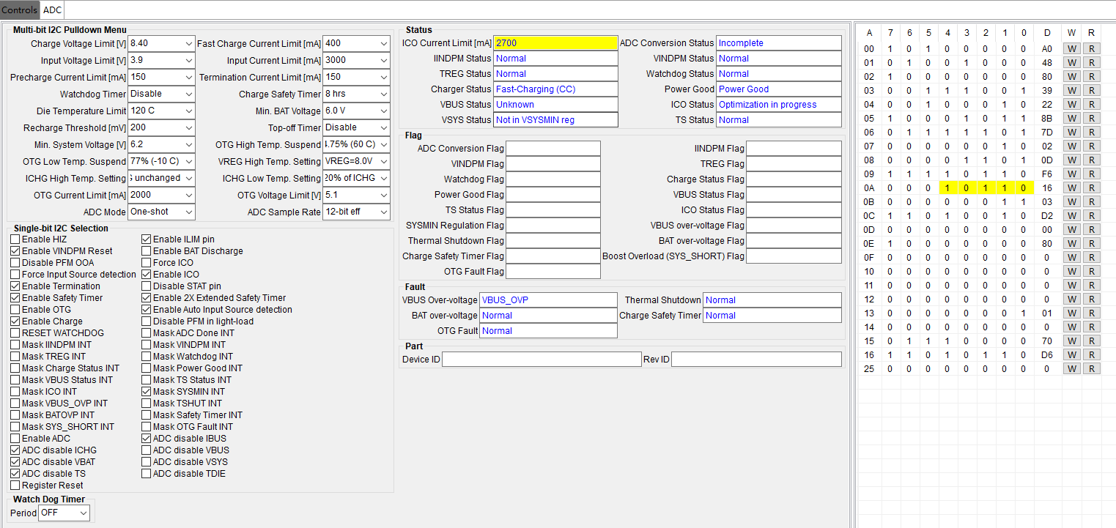Expand the Watch Dog Timer Period dropdown

coord(64,513)
